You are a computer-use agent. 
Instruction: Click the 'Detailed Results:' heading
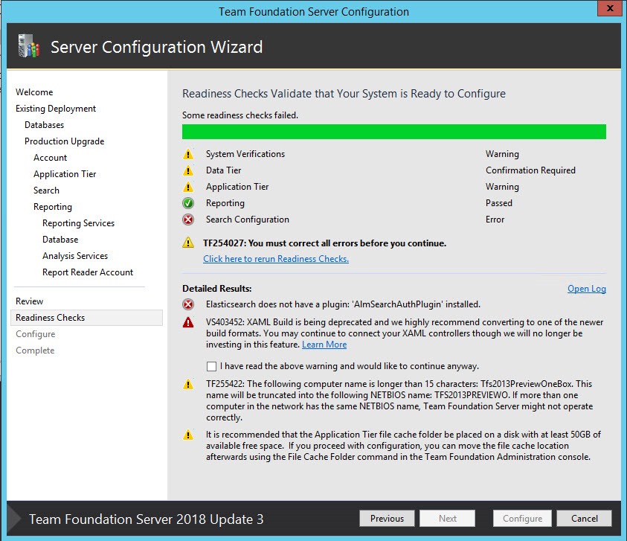[216, 289]
